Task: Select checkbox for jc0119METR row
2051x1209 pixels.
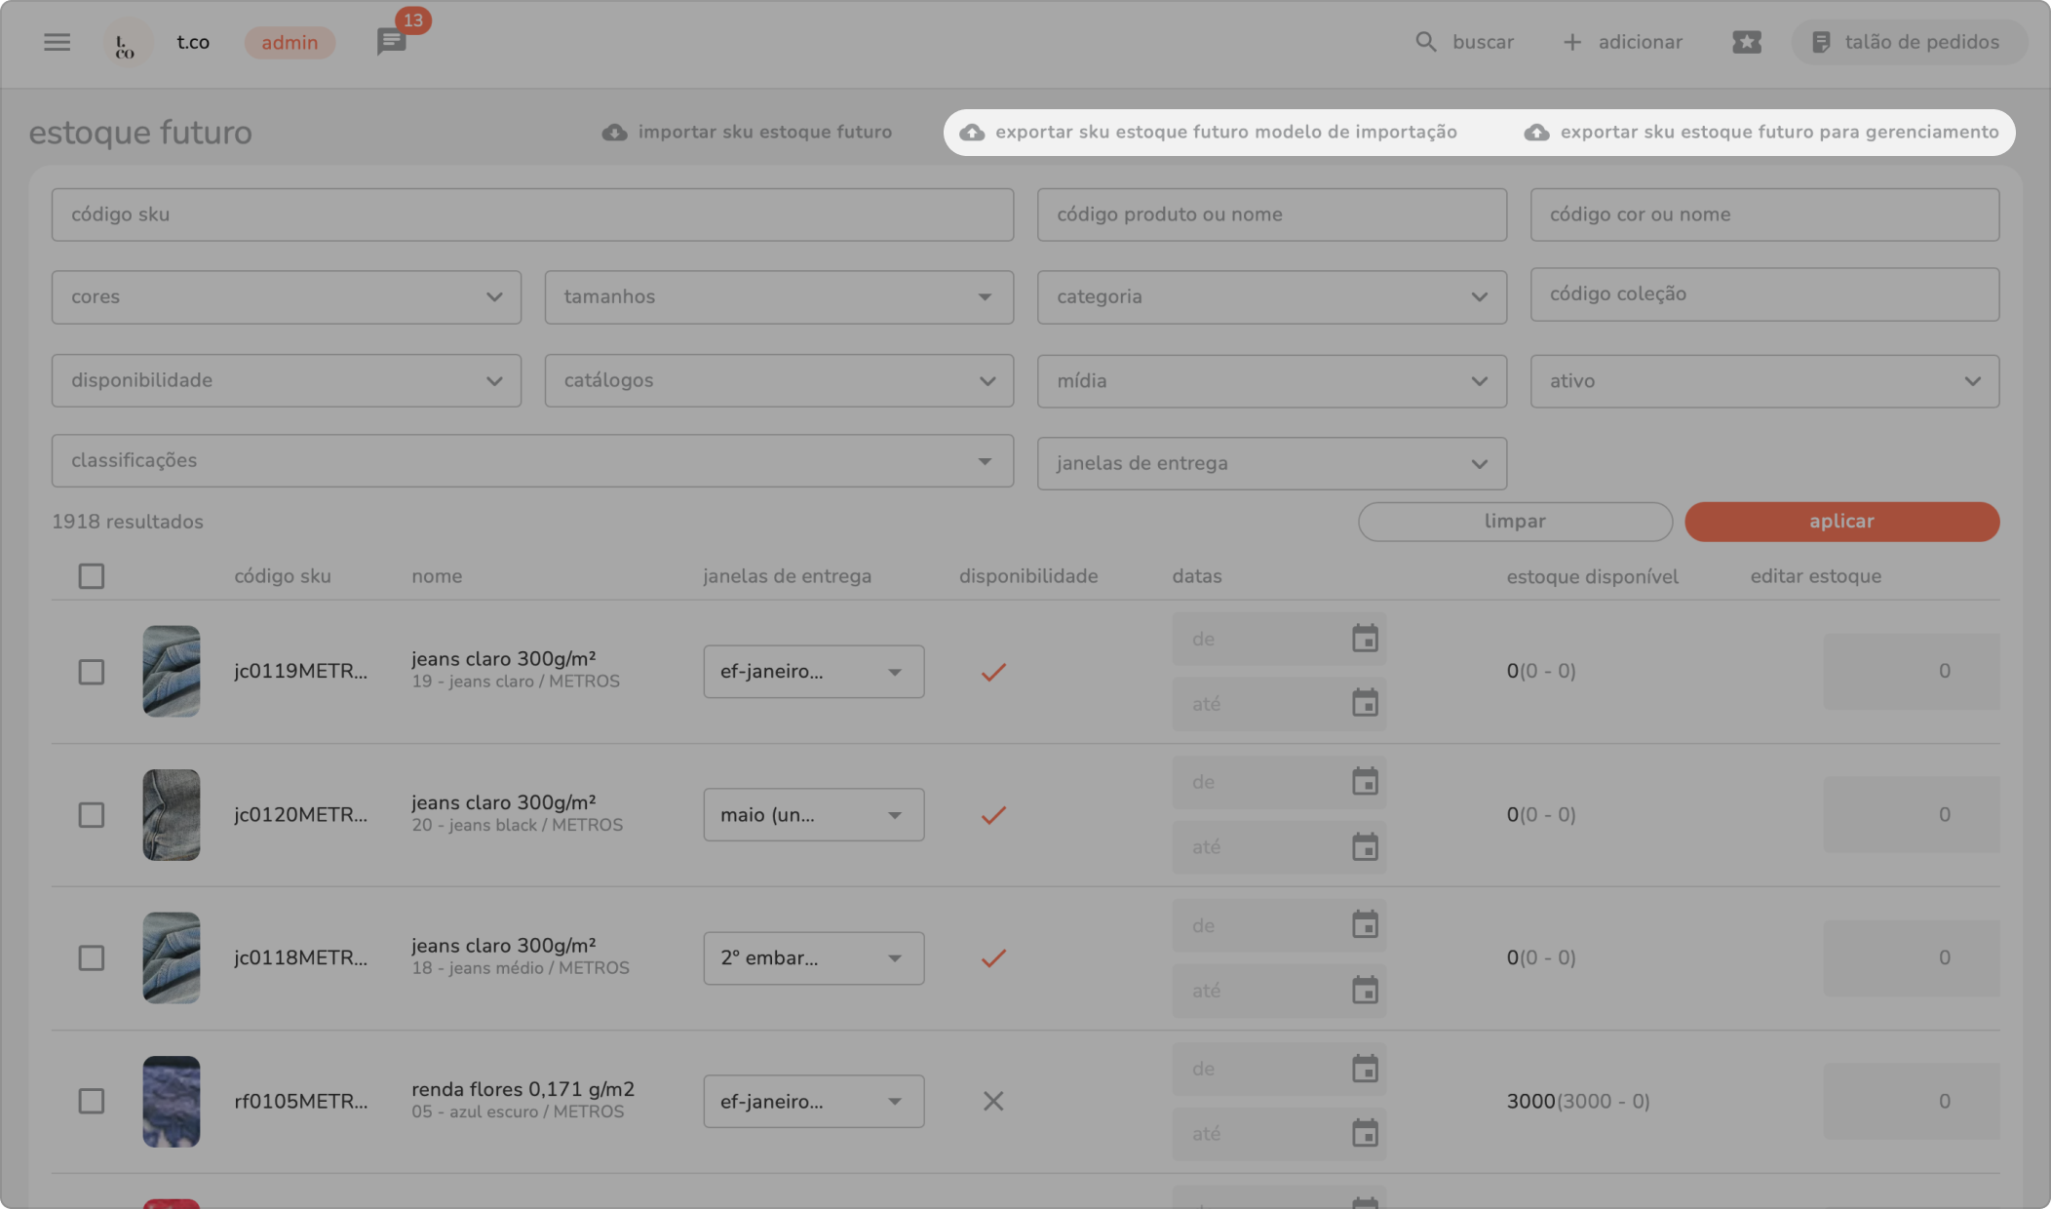Action: coord(91,671)
